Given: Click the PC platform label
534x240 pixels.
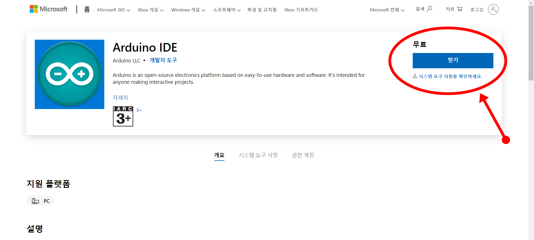Looking at the screenshot, I should [x=46, y=201].
